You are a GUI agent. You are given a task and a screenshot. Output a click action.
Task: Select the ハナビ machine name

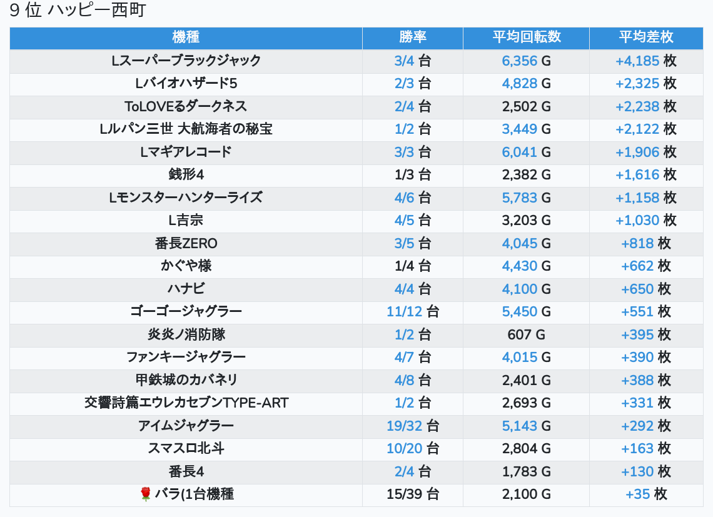(x=186, y=289)
